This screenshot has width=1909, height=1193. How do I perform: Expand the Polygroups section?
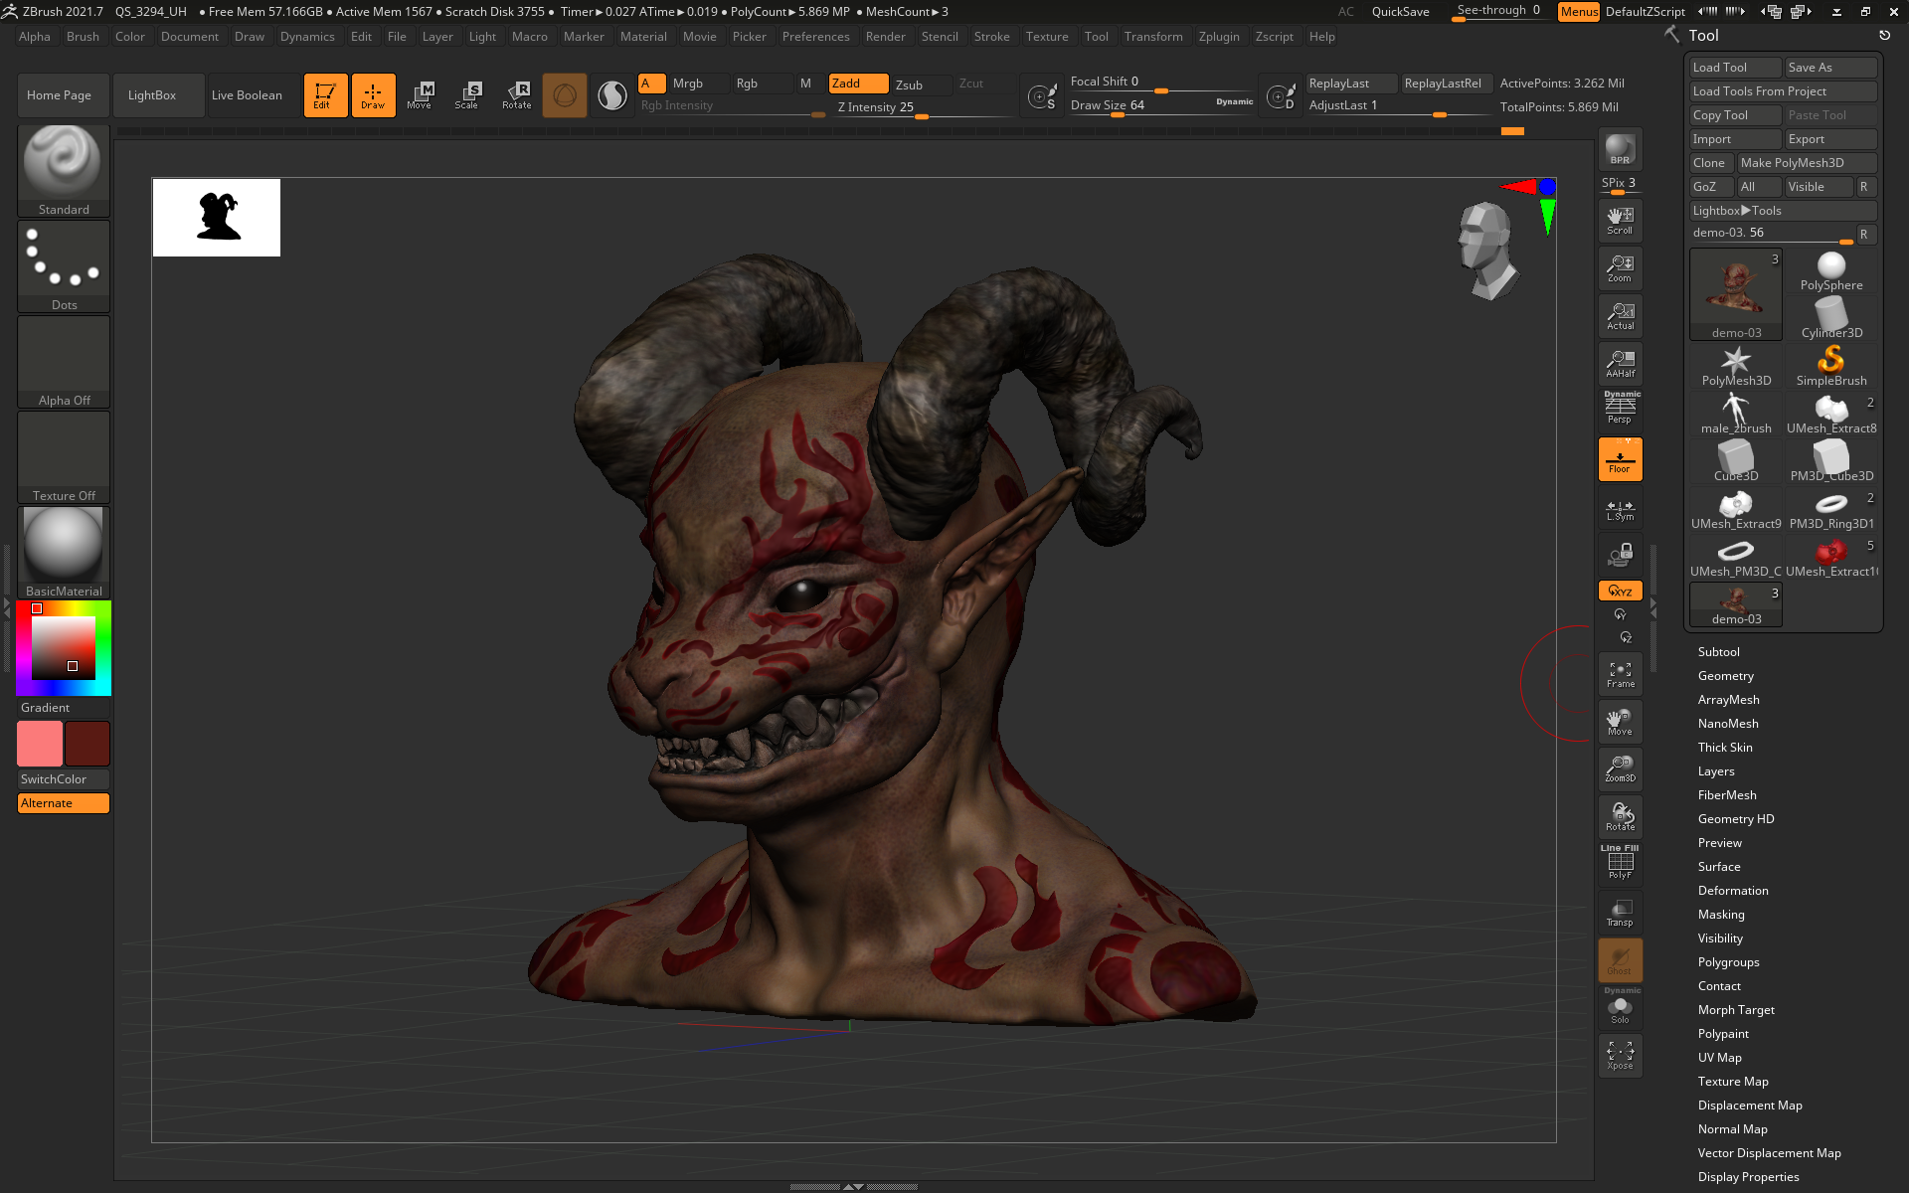coord(1728,962)
